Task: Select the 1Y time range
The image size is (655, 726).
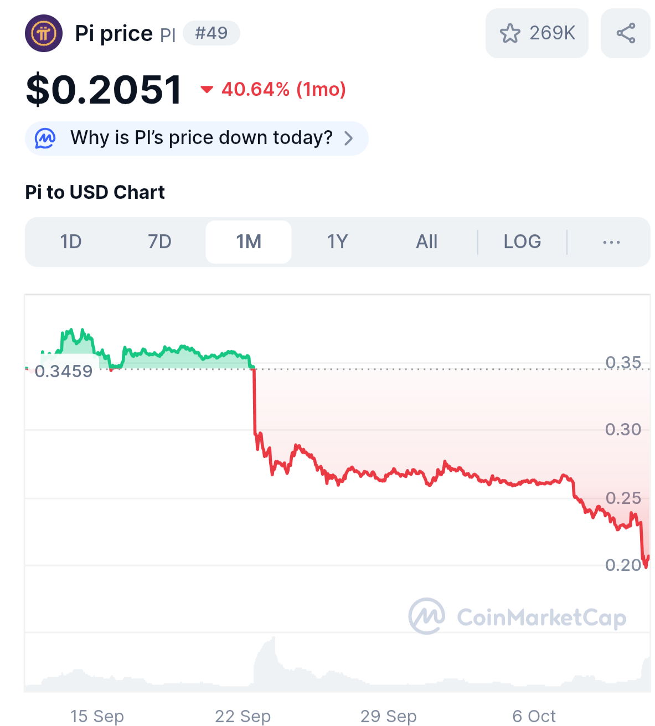Action: [337, 242]
